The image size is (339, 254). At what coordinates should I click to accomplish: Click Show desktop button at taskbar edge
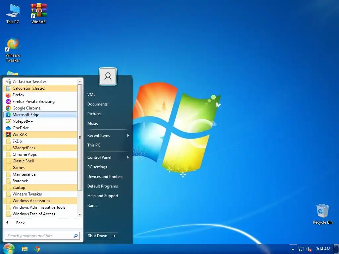click(x=336, y=249)
